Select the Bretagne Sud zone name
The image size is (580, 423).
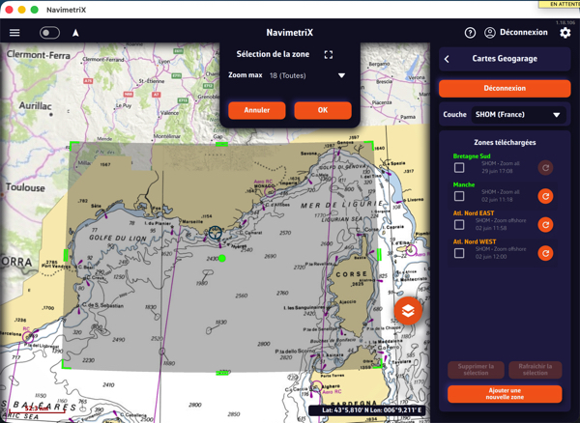tap(472, 155)
